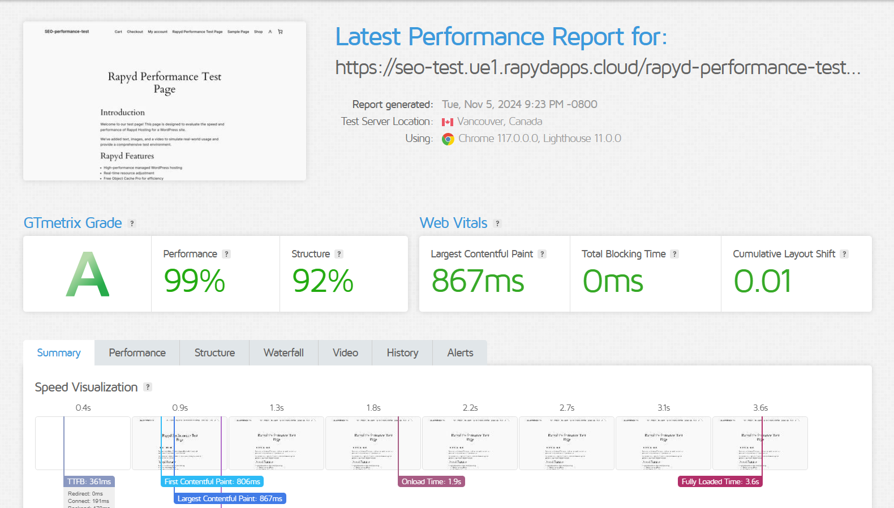
Task: Select the Summary tab
Action: point(59,352)
